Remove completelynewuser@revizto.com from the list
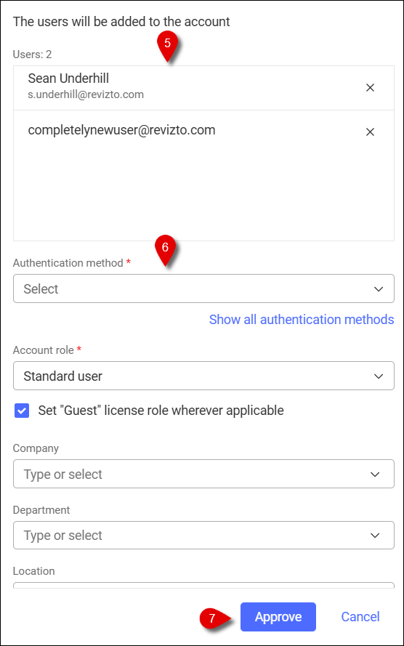The image size is (404, 646). tap(370, 132)
